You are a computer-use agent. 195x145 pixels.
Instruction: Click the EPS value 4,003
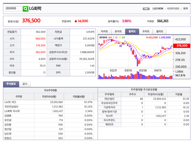tap(42, 59)
